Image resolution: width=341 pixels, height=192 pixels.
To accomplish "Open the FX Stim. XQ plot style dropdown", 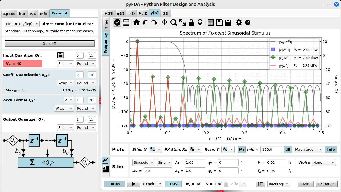I will [x=195, y=150].
